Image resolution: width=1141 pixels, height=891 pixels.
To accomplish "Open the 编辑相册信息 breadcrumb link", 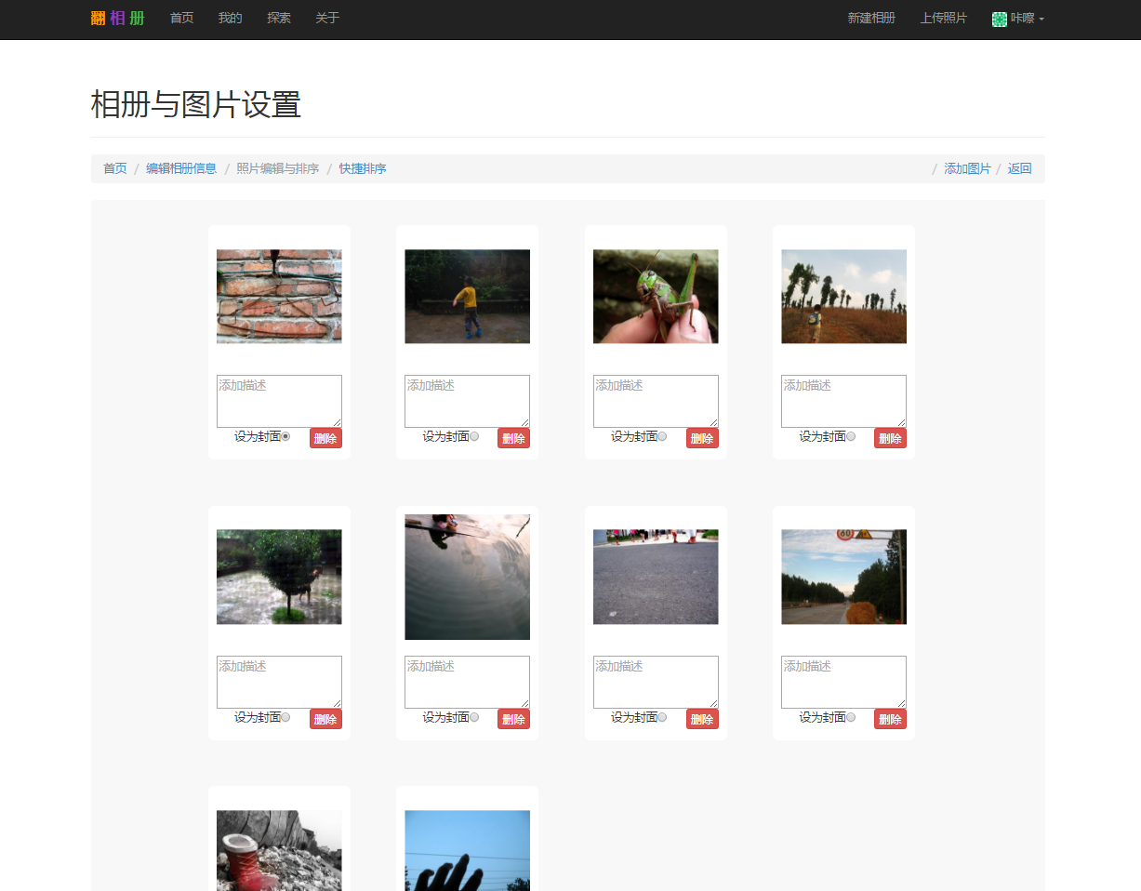I will [181, 168].
